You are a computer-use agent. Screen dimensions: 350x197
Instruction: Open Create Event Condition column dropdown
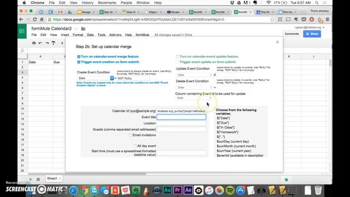click(x=96, y=78)
